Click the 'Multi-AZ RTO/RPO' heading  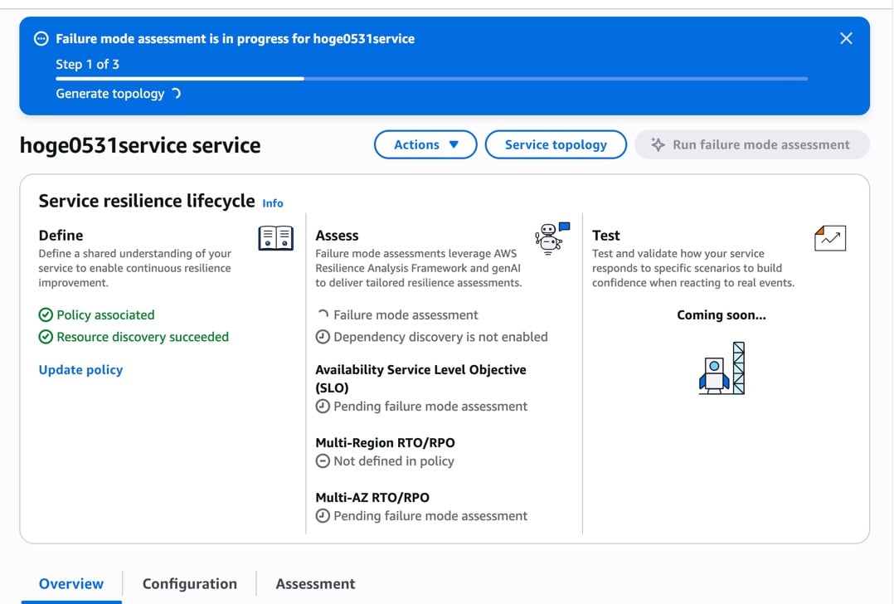click(x=372, y=497)
